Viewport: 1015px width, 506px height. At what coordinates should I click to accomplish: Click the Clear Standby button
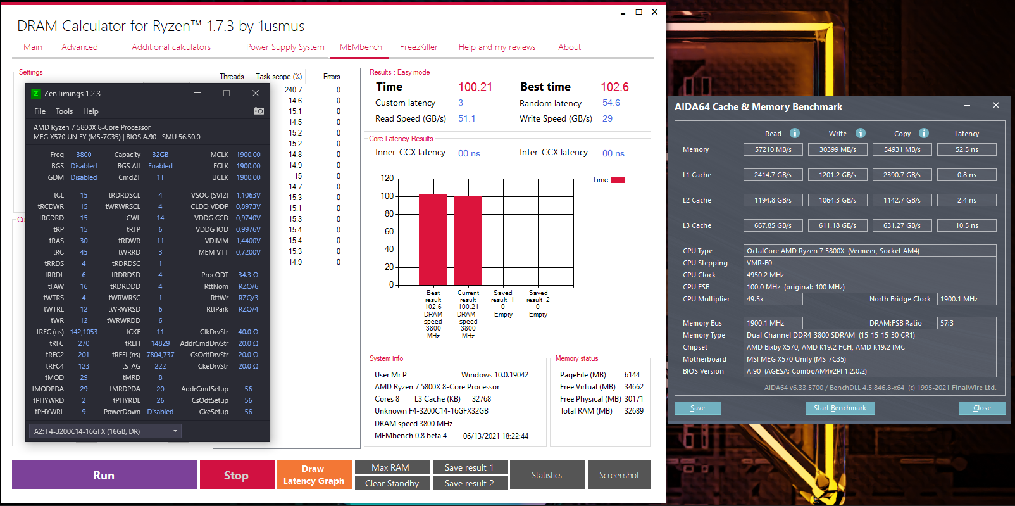(x=392, y=483)
